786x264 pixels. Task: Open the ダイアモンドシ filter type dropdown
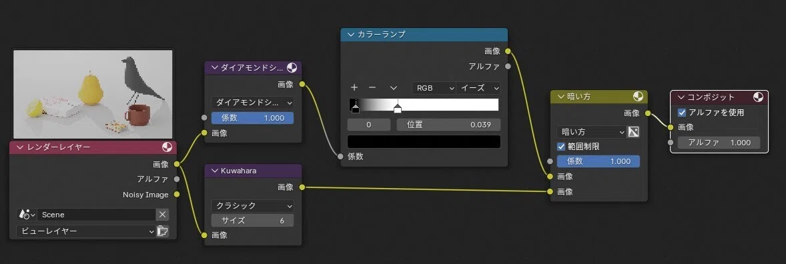pos(253,103)
